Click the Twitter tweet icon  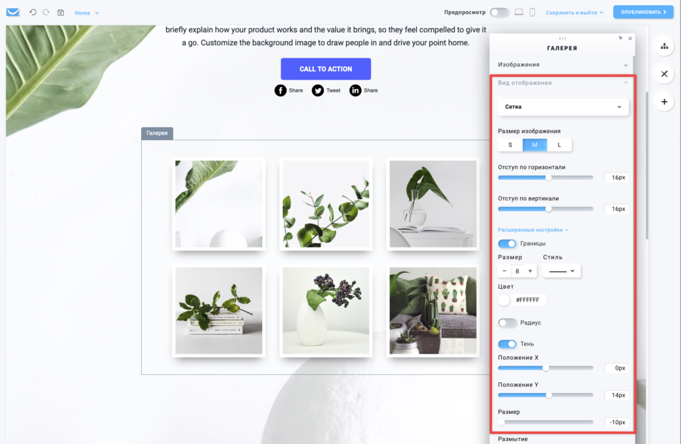317,90
